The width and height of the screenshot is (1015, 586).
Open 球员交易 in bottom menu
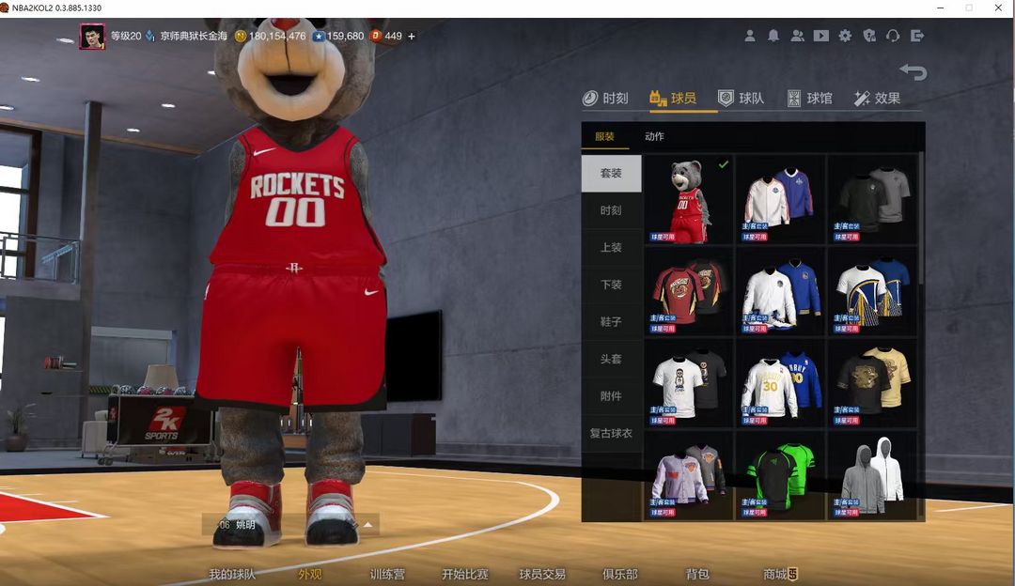pos(542,574)
